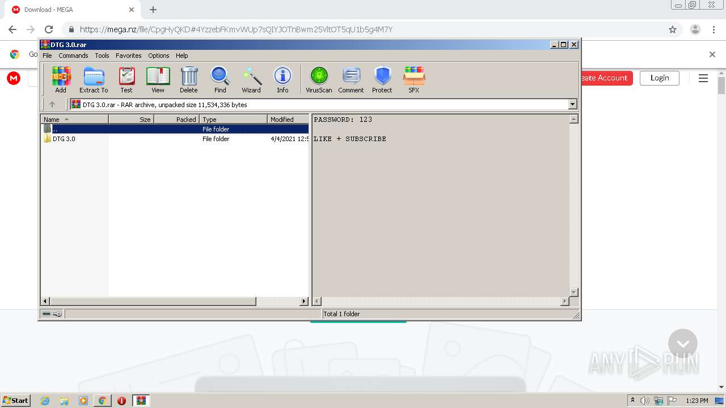Click the 4/4/2021 modified date cell
The width and height of the screenshot is (726, 408).
289,139
